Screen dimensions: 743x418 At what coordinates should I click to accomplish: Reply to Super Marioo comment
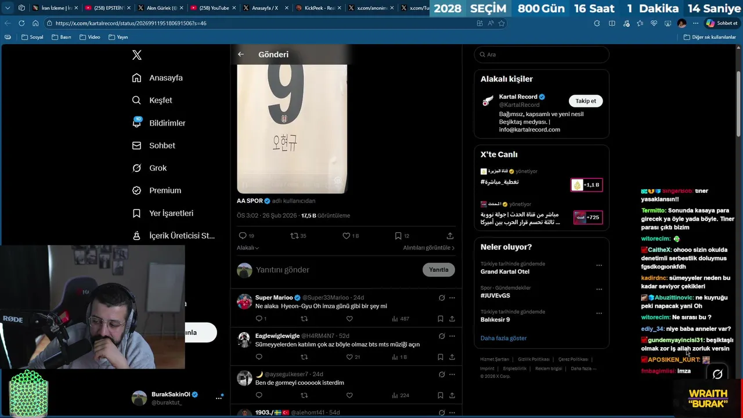259,319
